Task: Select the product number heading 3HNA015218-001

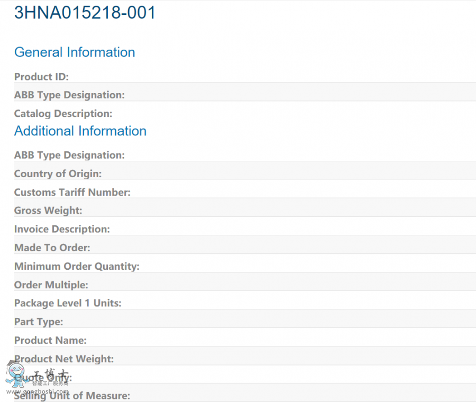Action: [85, 13]
